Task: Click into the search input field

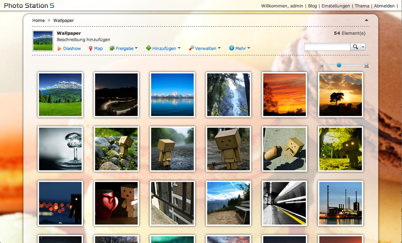Action: point(327,47)
